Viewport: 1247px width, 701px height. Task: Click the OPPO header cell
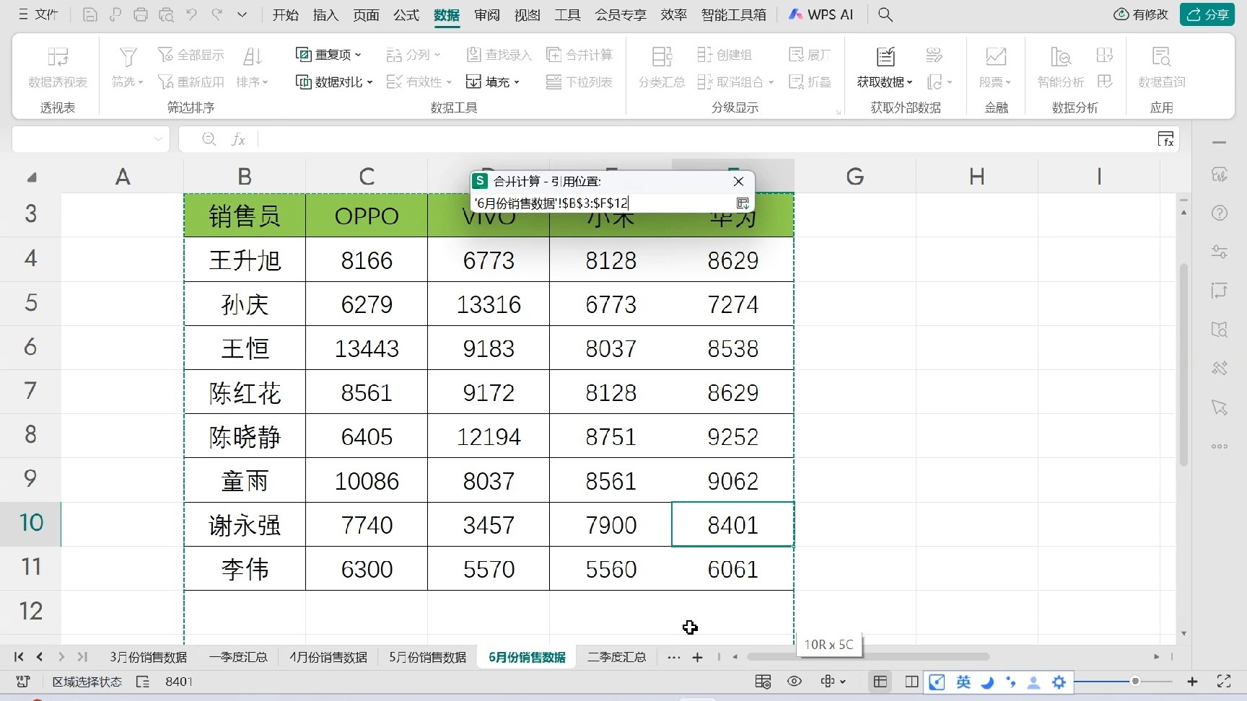pyautogui.click(x=367, y=216)
